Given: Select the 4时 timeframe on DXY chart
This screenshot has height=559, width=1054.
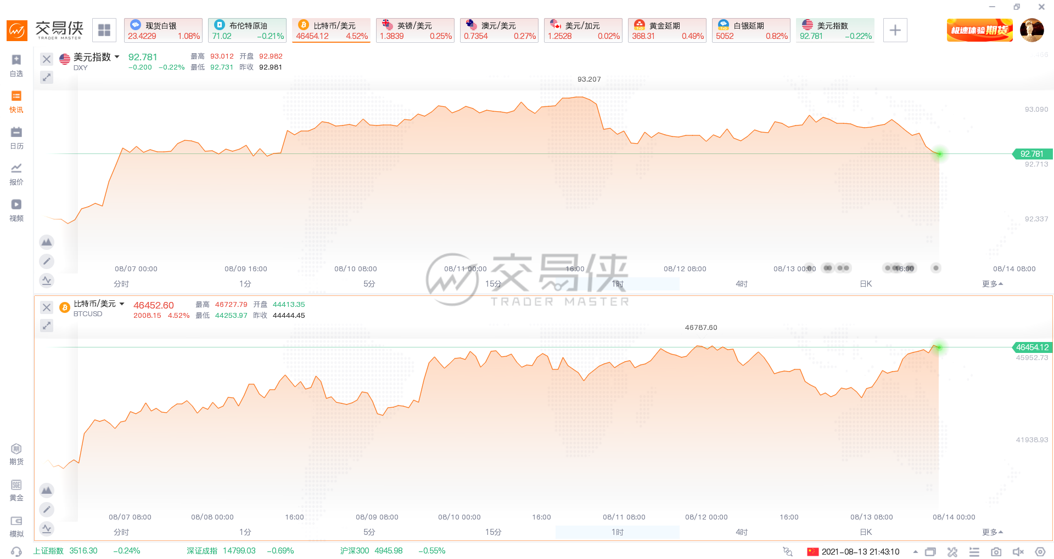Looking at the screenshot, I should point(742,284).
